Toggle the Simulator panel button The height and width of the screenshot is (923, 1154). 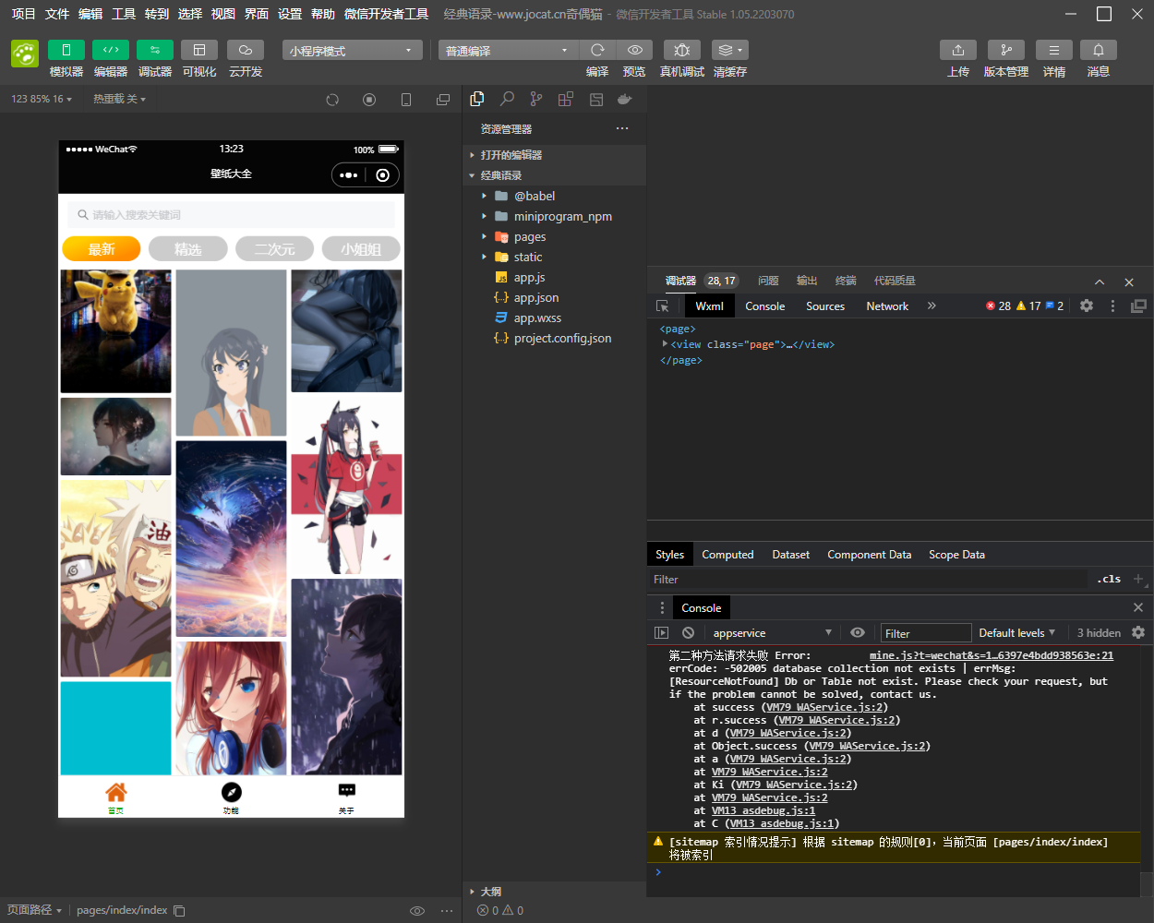click(x=66, y=50)
